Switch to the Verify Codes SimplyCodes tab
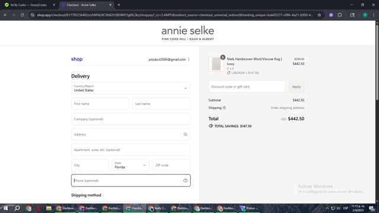Screen dimensions: 379x213 (x=28, y=5)
